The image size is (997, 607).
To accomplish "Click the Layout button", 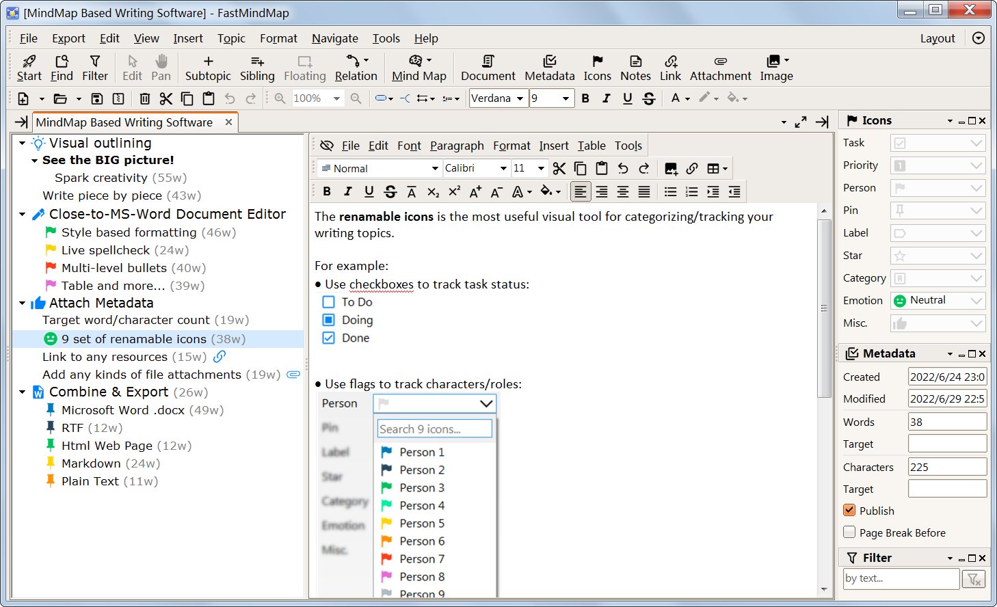I will [938, 38].
